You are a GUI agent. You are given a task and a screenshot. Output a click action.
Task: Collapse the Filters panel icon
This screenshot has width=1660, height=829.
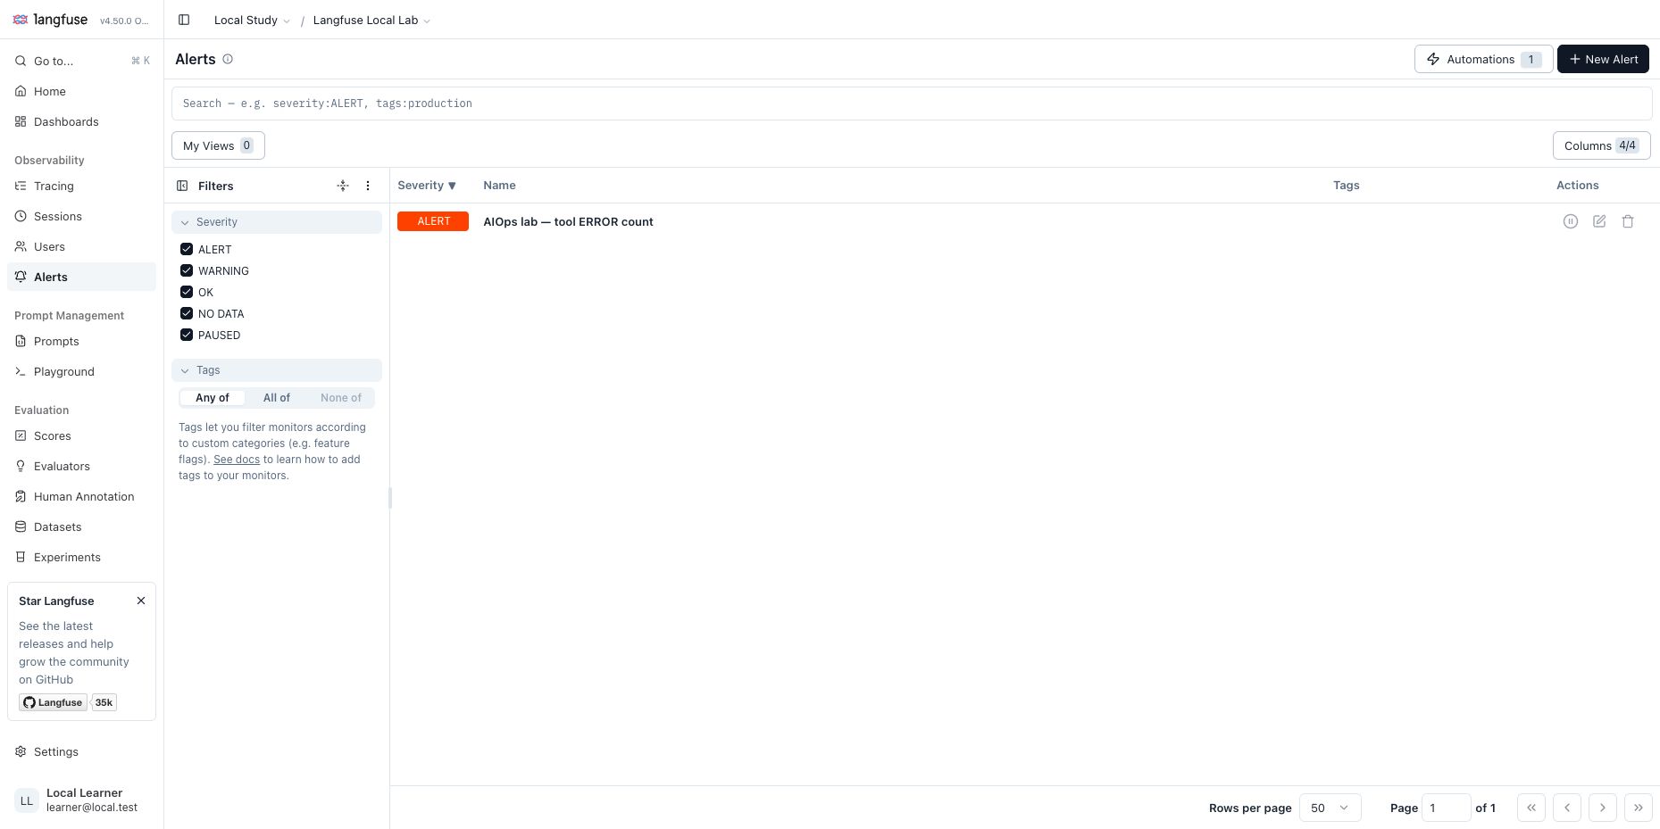pos(182,186)
